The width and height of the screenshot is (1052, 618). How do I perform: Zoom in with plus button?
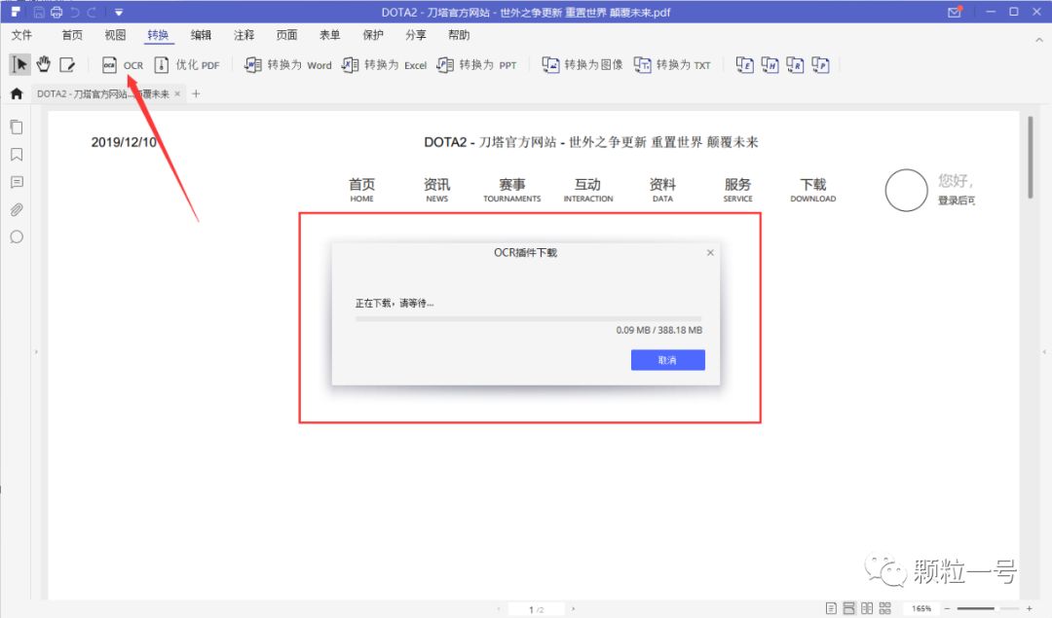tap(1030, 608)
